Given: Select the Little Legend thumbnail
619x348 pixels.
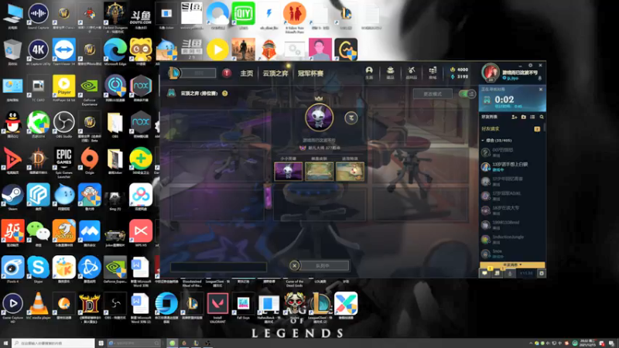Looking at the screenshot, I should (x=288, y=171).
